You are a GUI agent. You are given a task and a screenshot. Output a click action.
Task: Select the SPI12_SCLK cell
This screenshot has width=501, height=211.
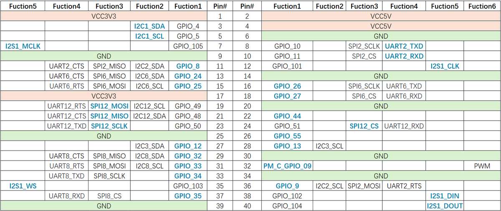pyautogui.click(x=109, y=126)
